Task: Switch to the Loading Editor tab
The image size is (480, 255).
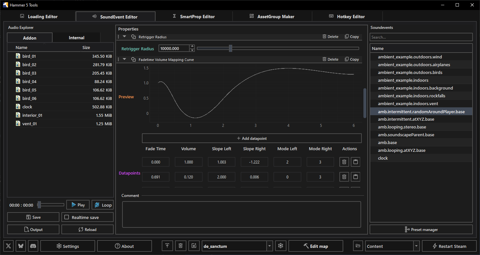Action: (39, 17)
